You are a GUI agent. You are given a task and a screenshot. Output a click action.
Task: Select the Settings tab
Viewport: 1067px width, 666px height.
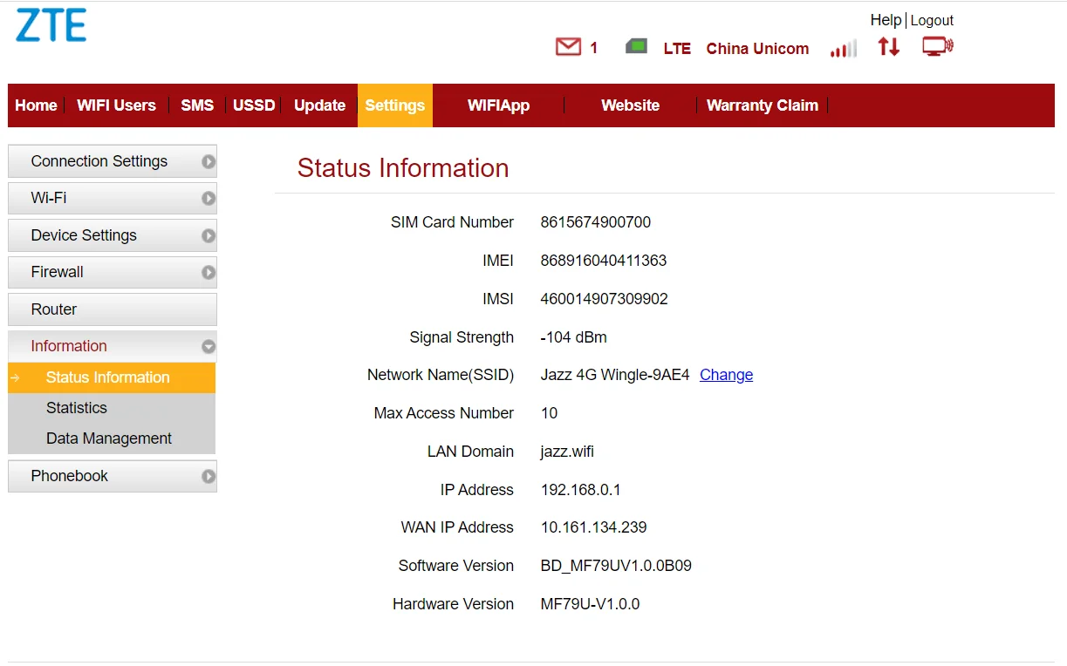coord(395,105)
